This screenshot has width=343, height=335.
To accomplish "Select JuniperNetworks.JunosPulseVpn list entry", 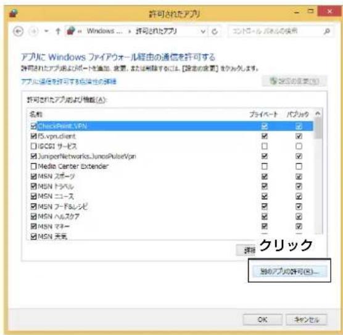I will click(x=87, y=156).
